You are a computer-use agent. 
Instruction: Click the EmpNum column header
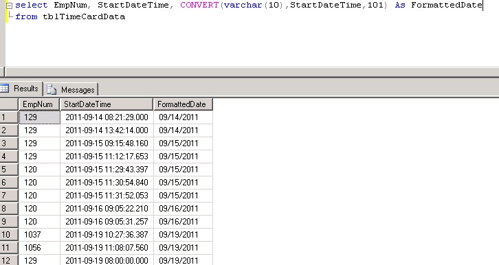coord(39,104)
